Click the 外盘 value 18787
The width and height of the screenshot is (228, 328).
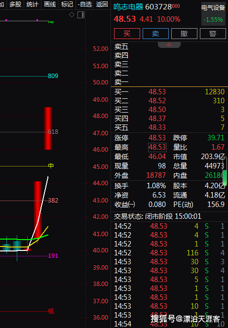156,175
